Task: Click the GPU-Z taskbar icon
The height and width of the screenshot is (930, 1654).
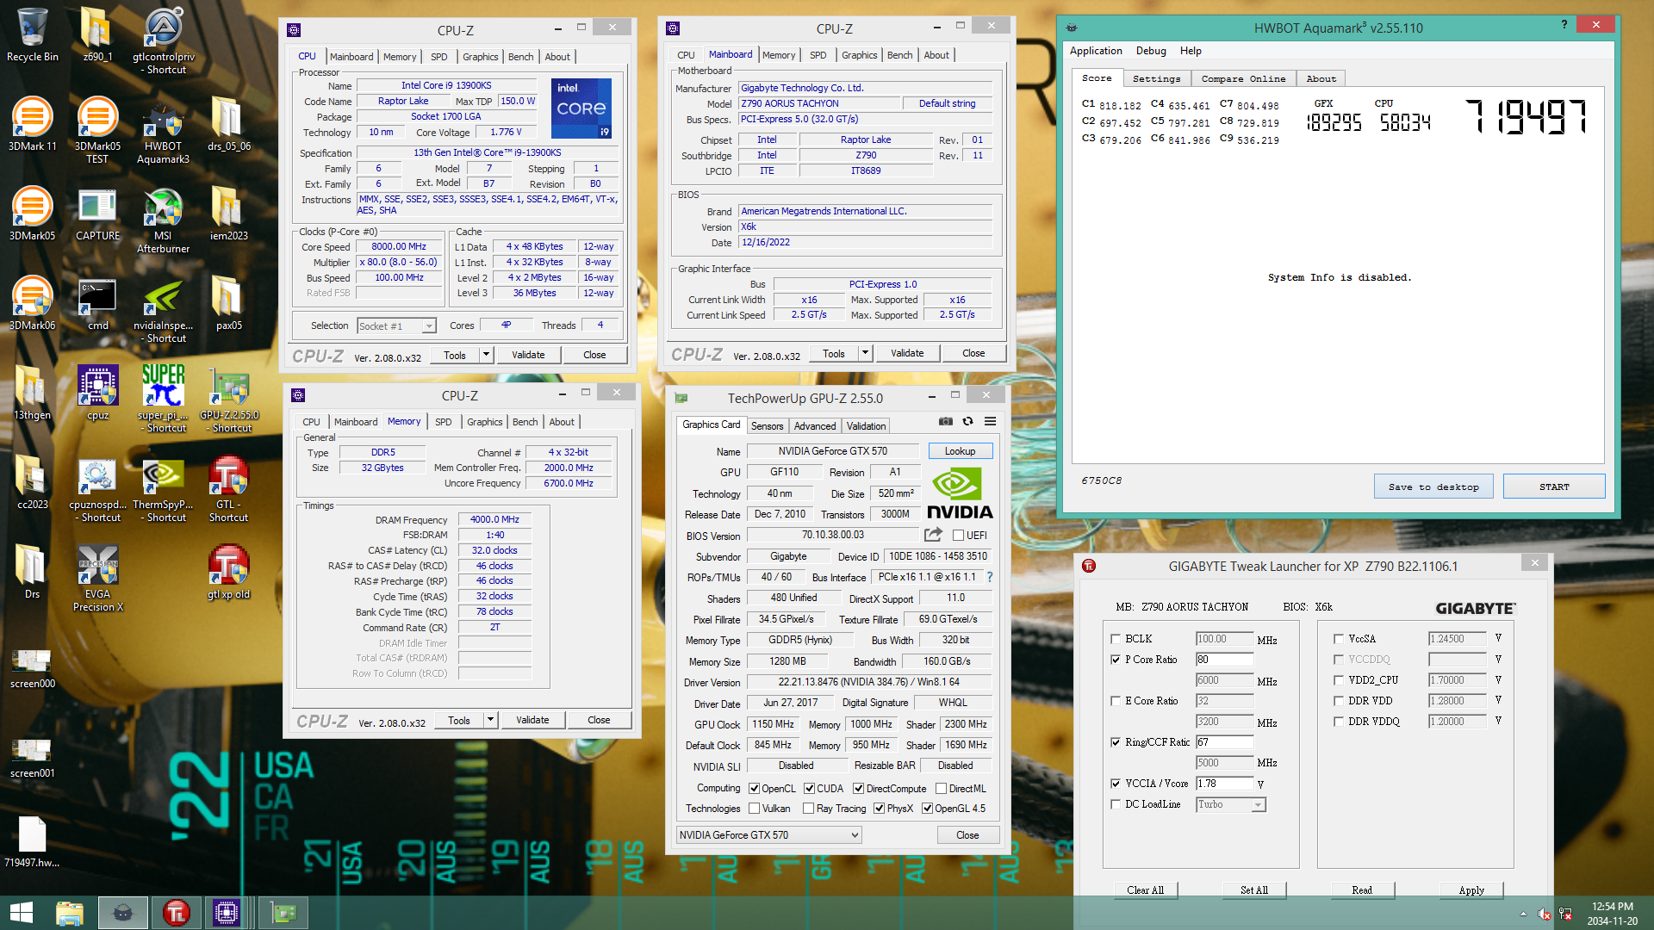Action: (283, 913)
